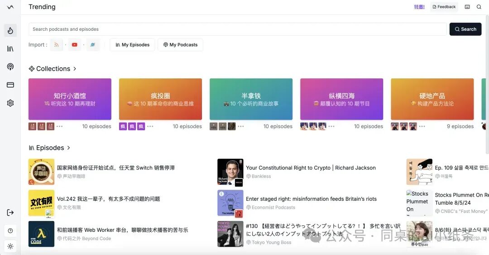Screen dimensions: 489x255
Task: Click the vertical scrollbar on the right edge
Action: pyautogui.click(x=488, y=84)
